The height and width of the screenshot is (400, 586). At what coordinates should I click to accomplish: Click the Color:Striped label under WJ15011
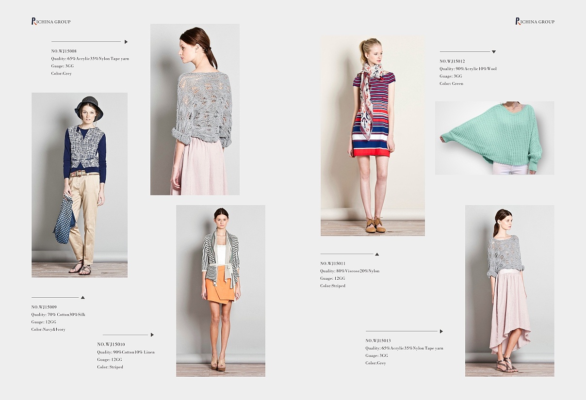333,286
